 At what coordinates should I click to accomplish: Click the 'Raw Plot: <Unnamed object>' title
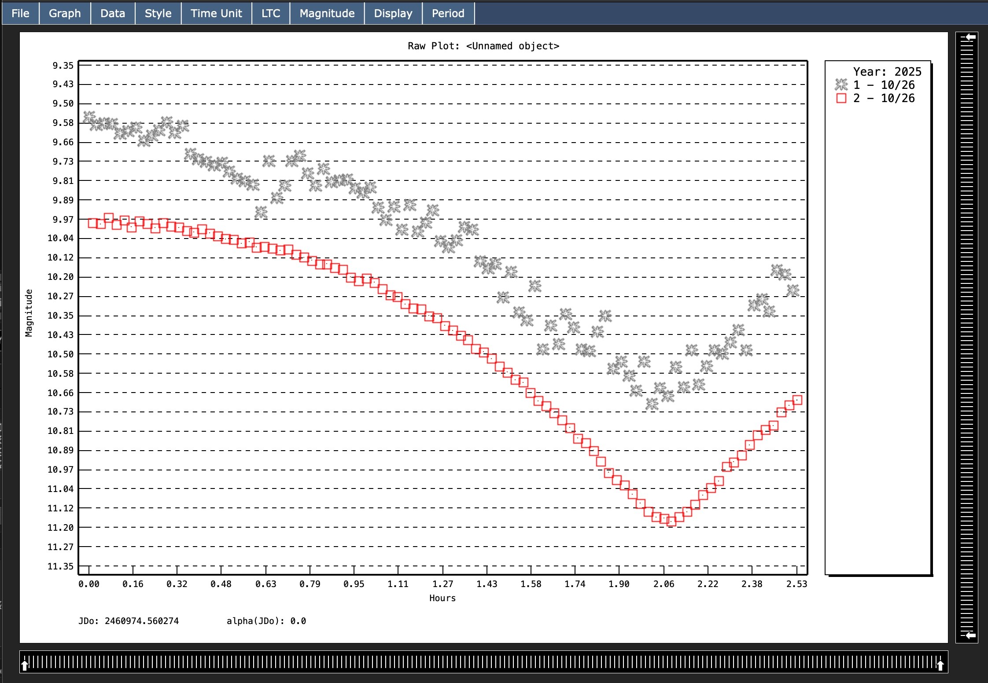tap(483, 46)
